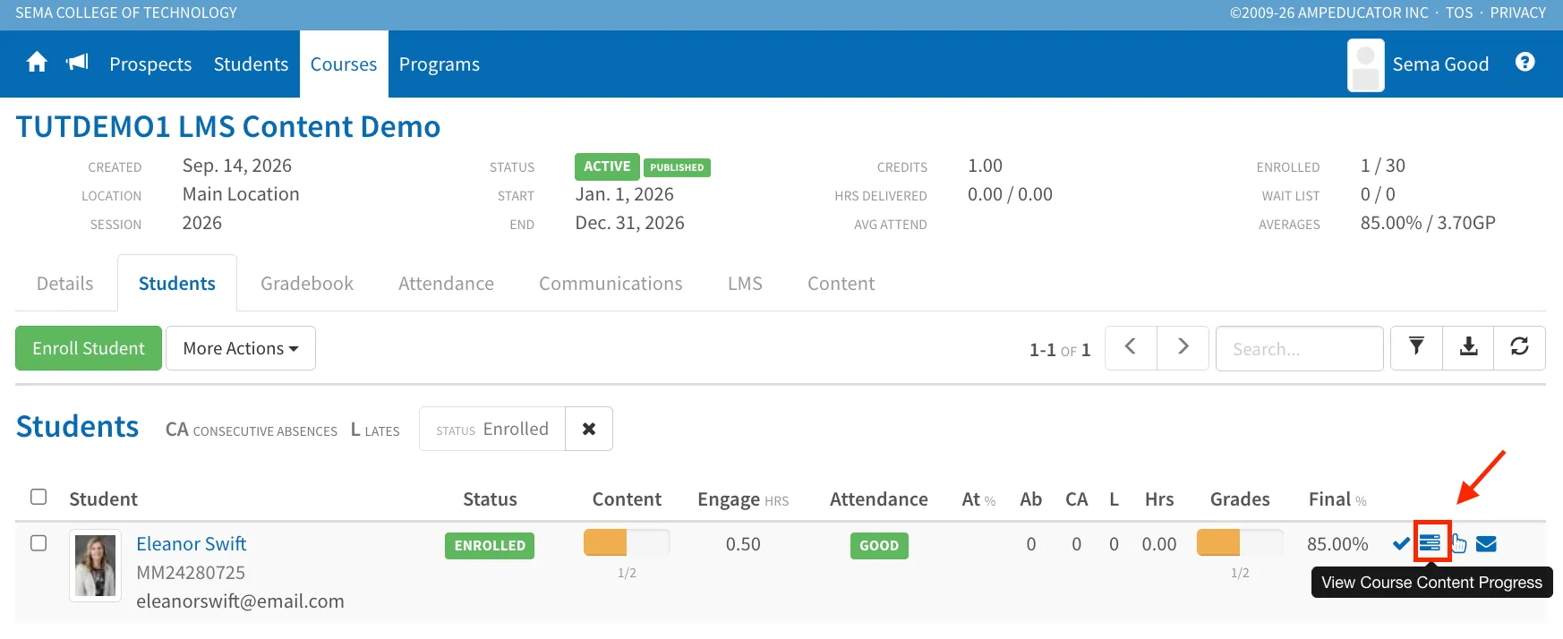Click the blue checkmark icon for Eleanor Swift
The image size is (1563, 639).
(1401, 544)
